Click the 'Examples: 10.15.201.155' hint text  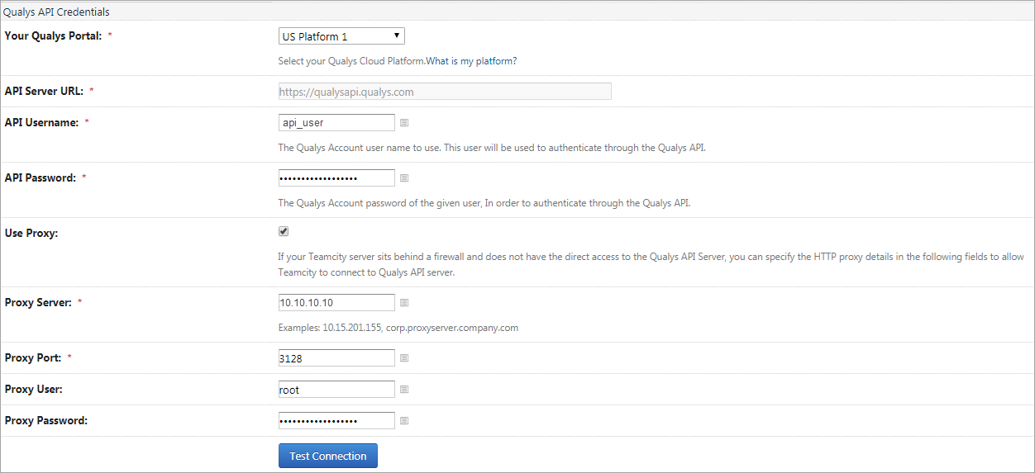(398, 328)
